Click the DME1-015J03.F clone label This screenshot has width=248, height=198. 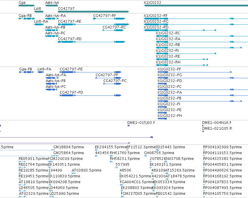click(x=141, y=123)
